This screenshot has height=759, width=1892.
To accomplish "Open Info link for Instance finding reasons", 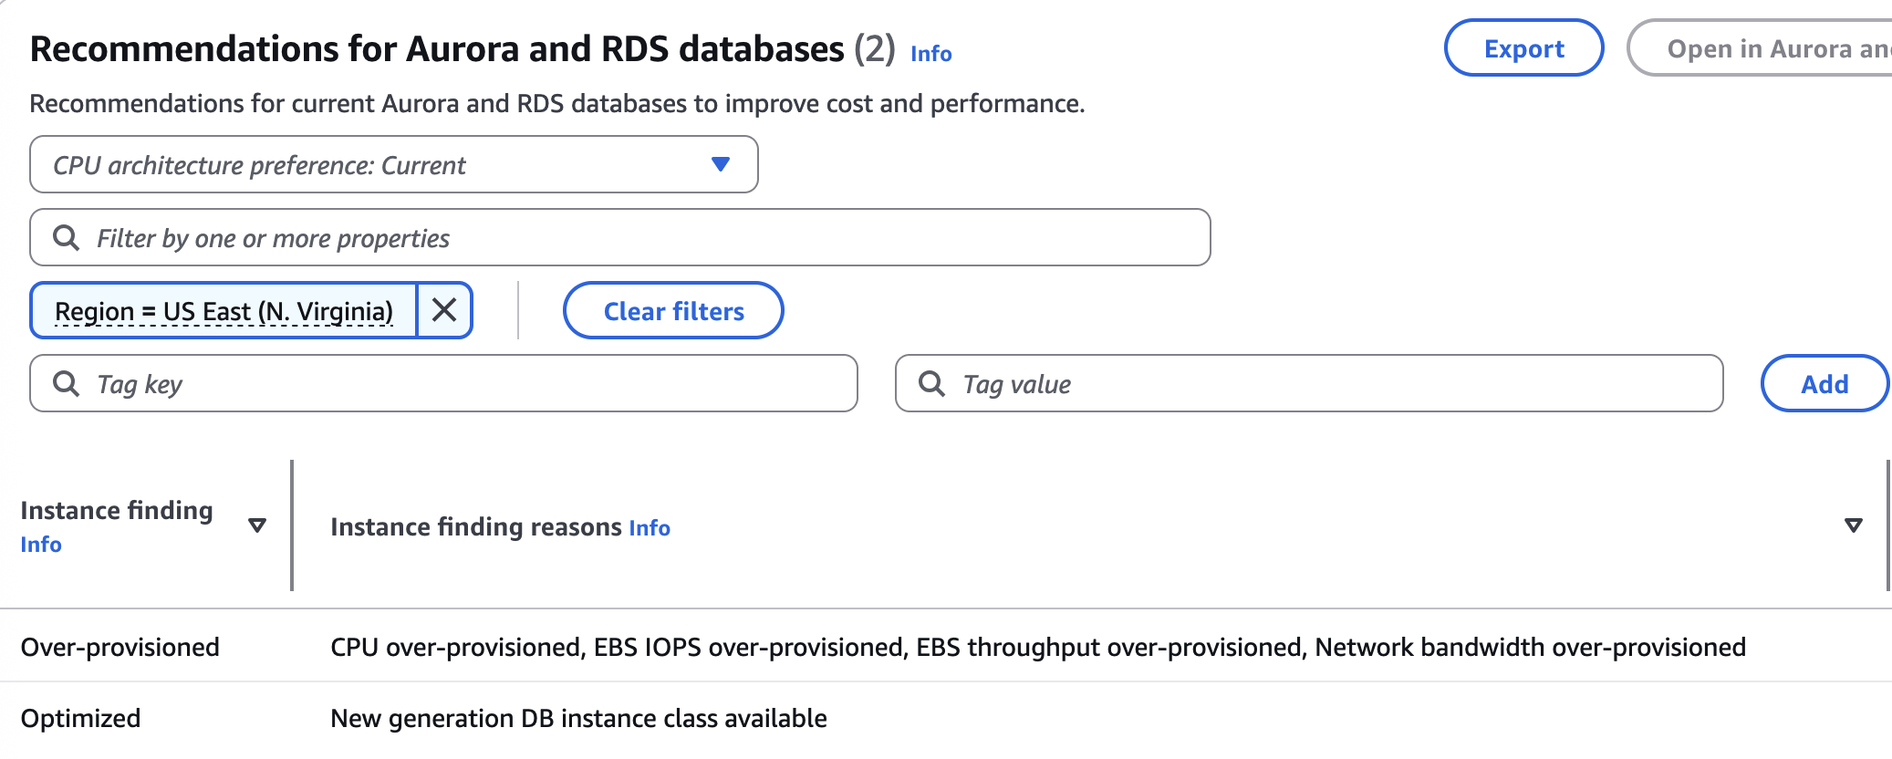I will pos(650,528).
